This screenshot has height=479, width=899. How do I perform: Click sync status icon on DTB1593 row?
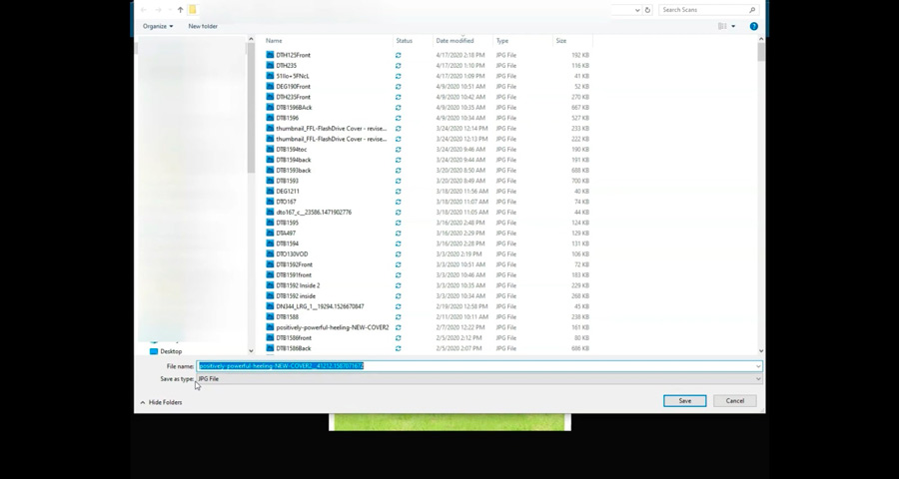pos(398,181)
